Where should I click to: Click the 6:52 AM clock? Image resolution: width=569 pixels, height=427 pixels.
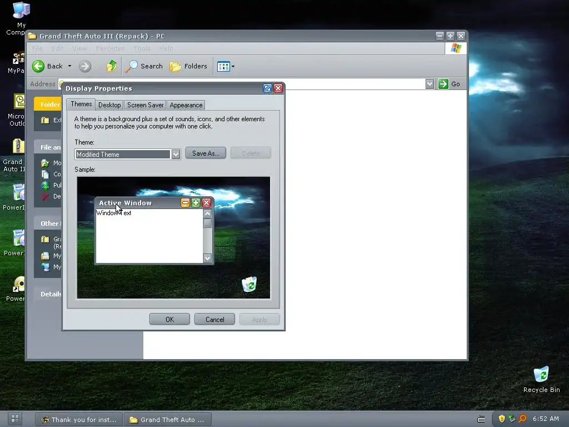click(546, 419)
